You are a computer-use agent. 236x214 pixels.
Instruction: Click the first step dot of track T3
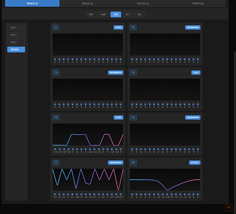pyautogui.click(x=55, y=104)
